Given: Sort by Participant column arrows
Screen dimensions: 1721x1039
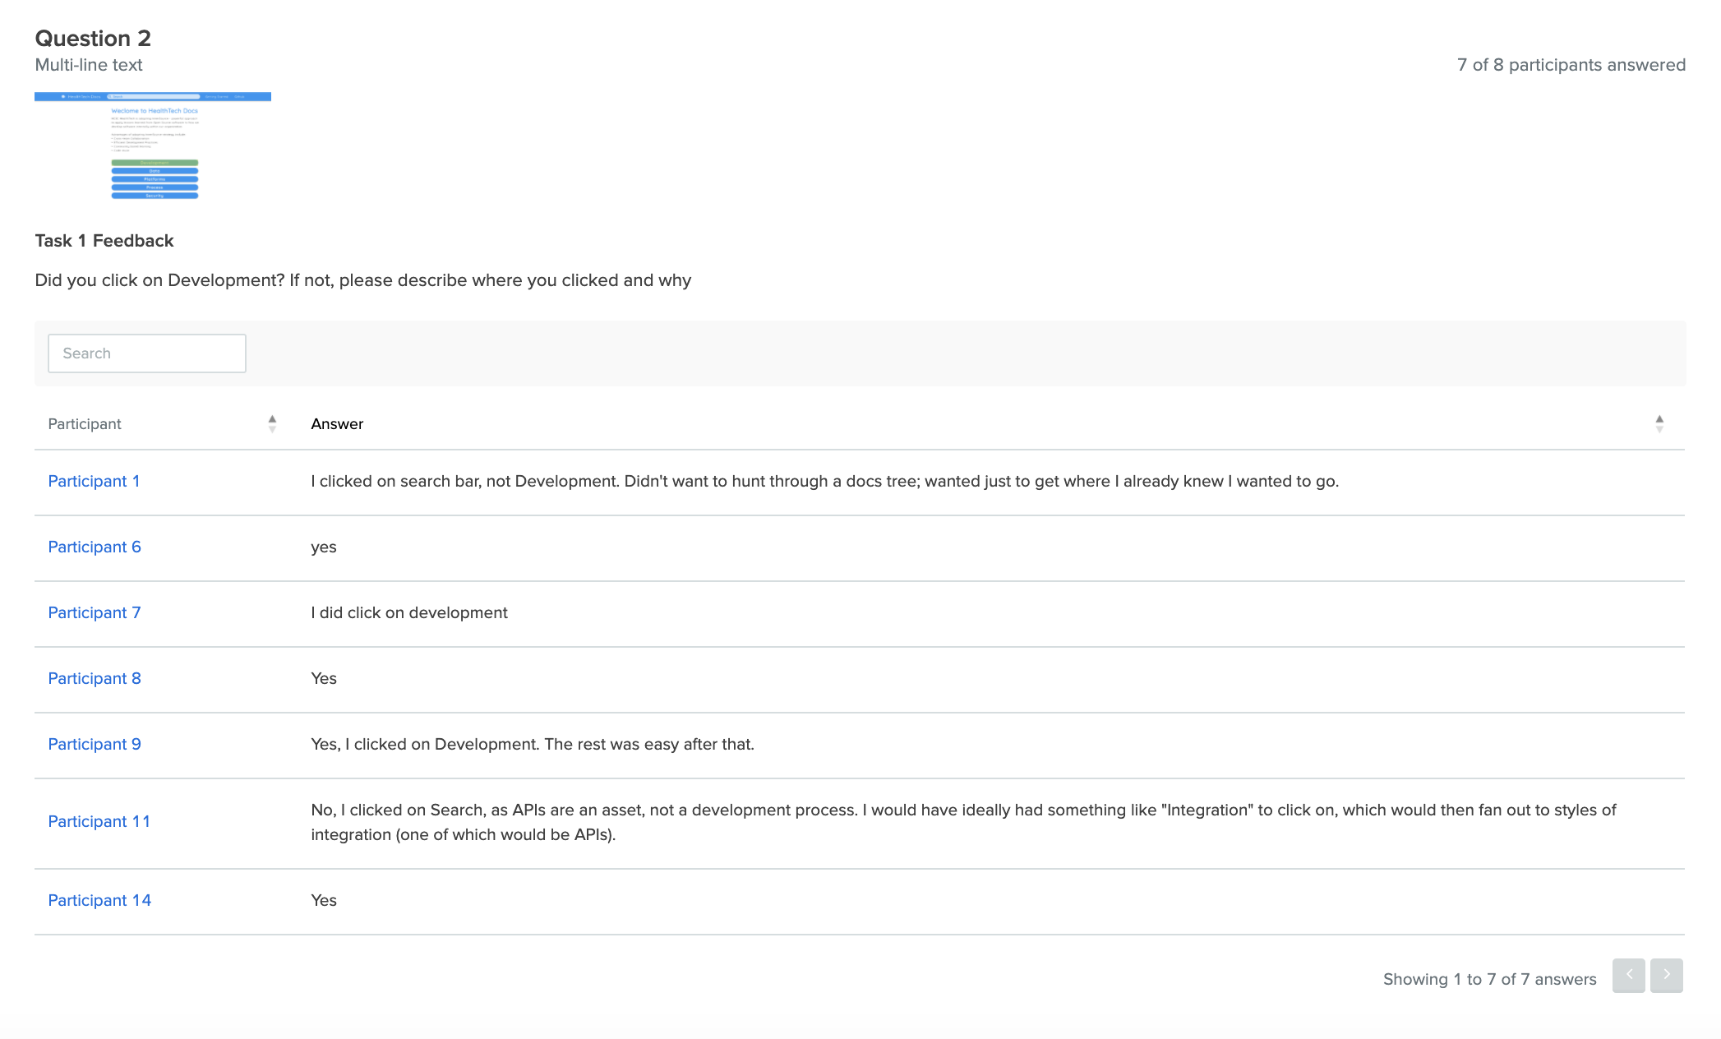Looking at the screenshot, I should click(272, 424).
